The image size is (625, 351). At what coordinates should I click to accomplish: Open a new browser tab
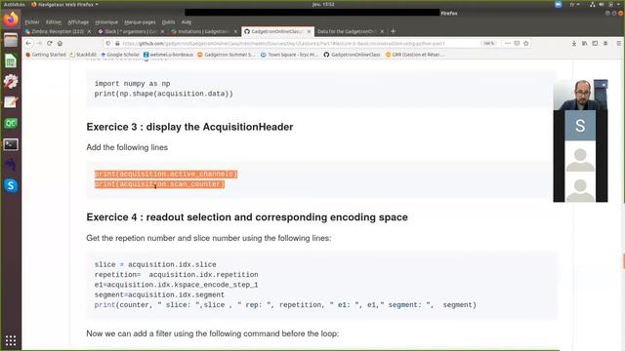393,31
